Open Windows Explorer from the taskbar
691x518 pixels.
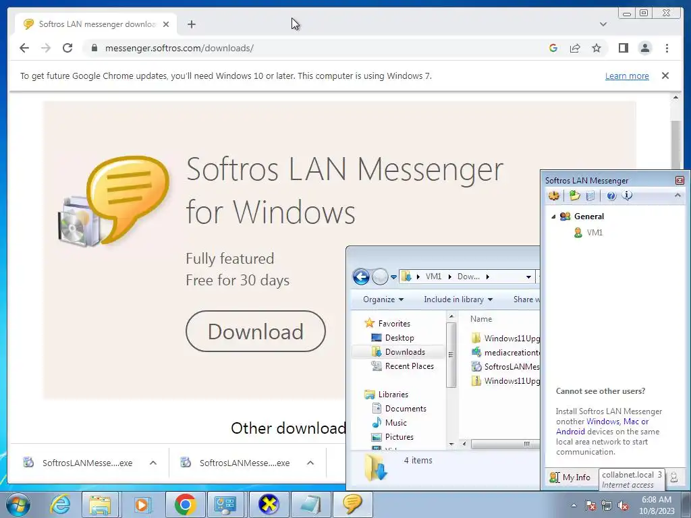100,505
